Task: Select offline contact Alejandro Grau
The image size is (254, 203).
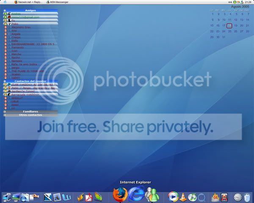Action: point(30,27)
